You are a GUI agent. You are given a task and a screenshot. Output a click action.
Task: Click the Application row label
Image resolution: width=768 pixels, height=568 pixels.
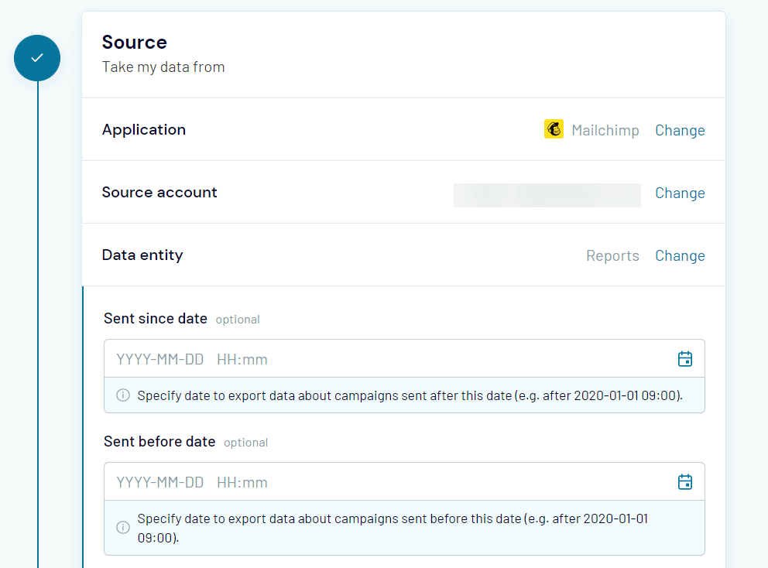coord(144,130)
